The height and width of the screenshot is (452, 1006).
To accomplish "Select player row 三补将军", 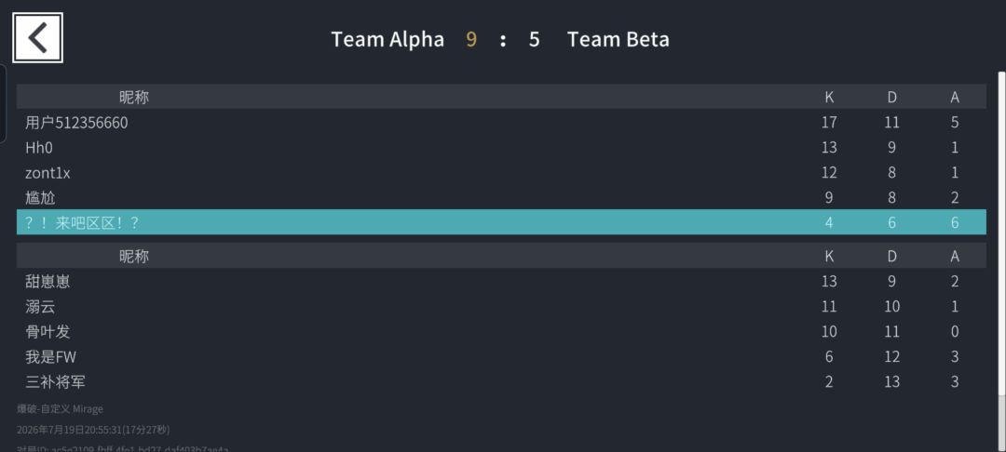I will click(x=501, y=381).
